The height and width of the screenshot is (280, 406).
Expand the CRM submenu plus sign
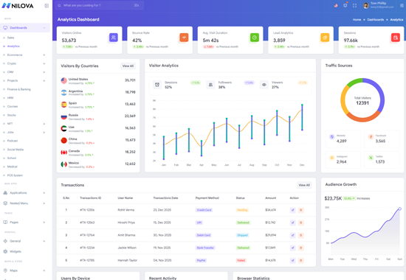(44, 72)
